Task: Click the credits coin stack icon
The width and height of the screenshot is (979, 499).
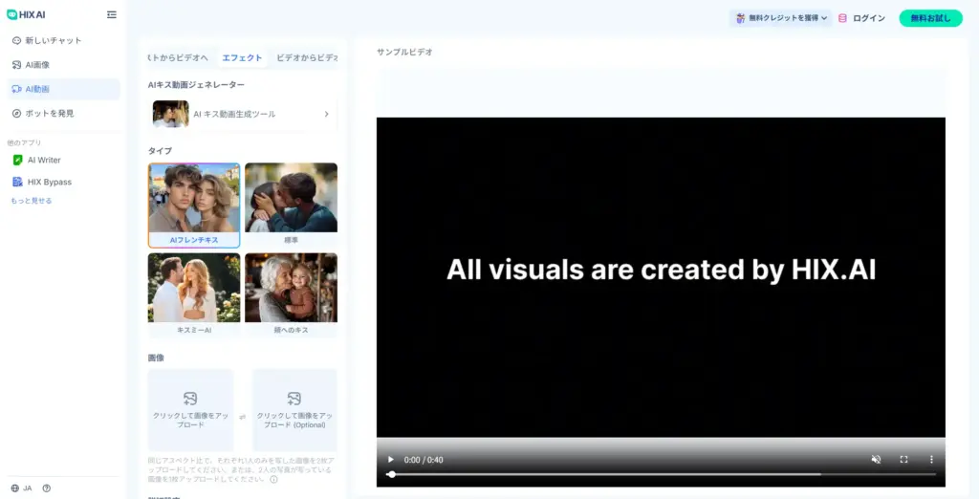Action: [842, 18]
